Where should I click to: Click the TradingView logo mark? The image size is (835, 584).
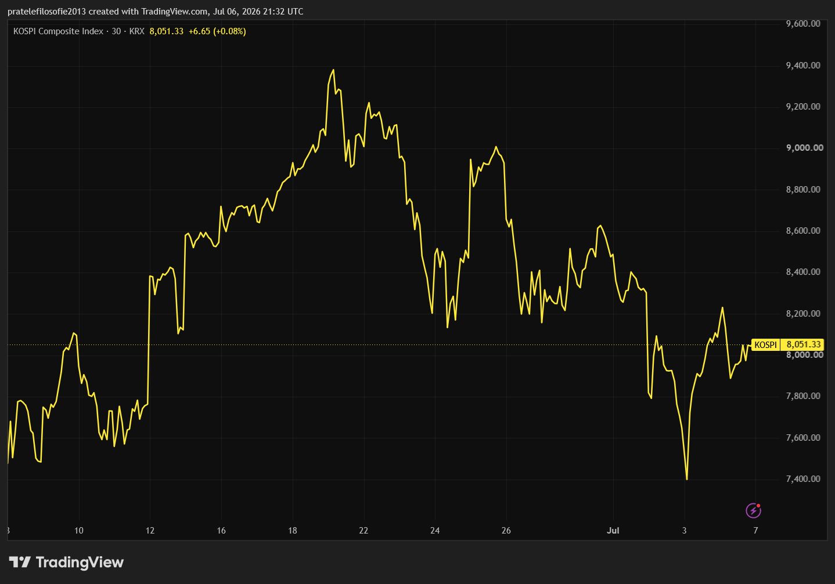[20, 562]
